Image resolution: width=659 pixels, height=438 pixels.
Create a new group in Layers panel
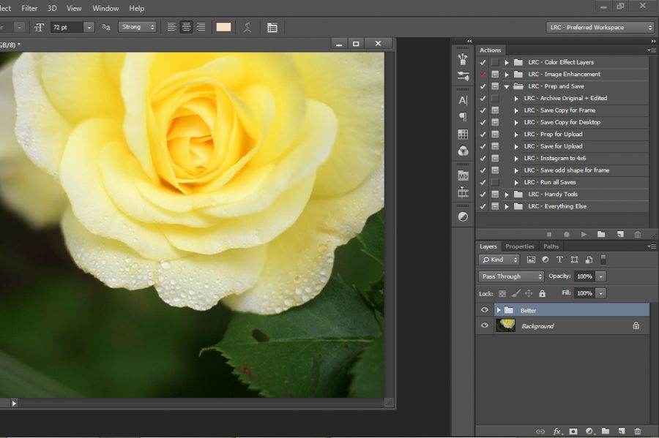(606, 431)
